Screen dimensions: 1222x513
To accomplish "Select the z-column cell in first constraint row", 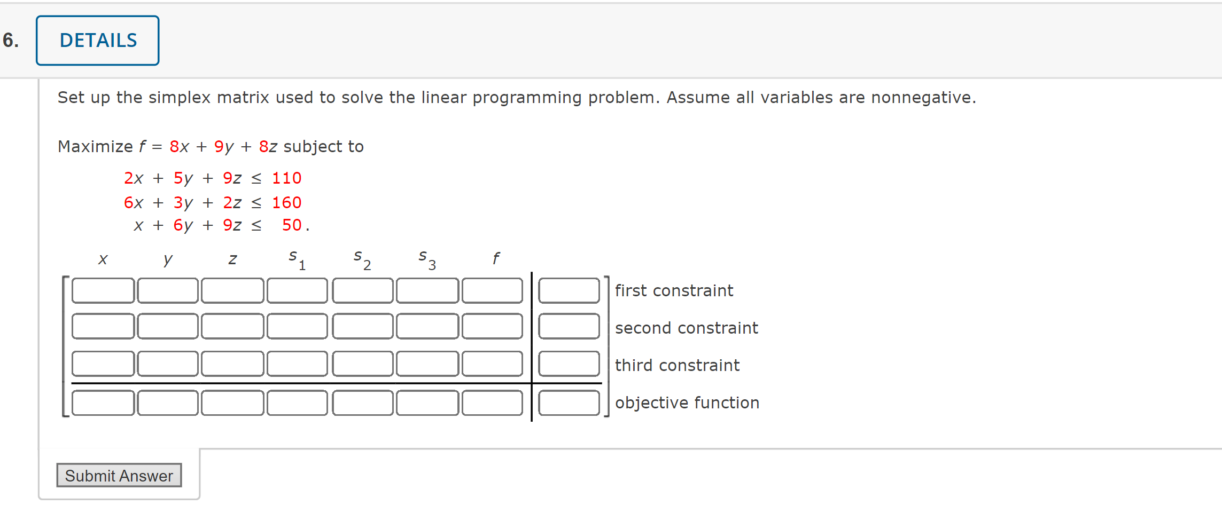I will 232,290.
